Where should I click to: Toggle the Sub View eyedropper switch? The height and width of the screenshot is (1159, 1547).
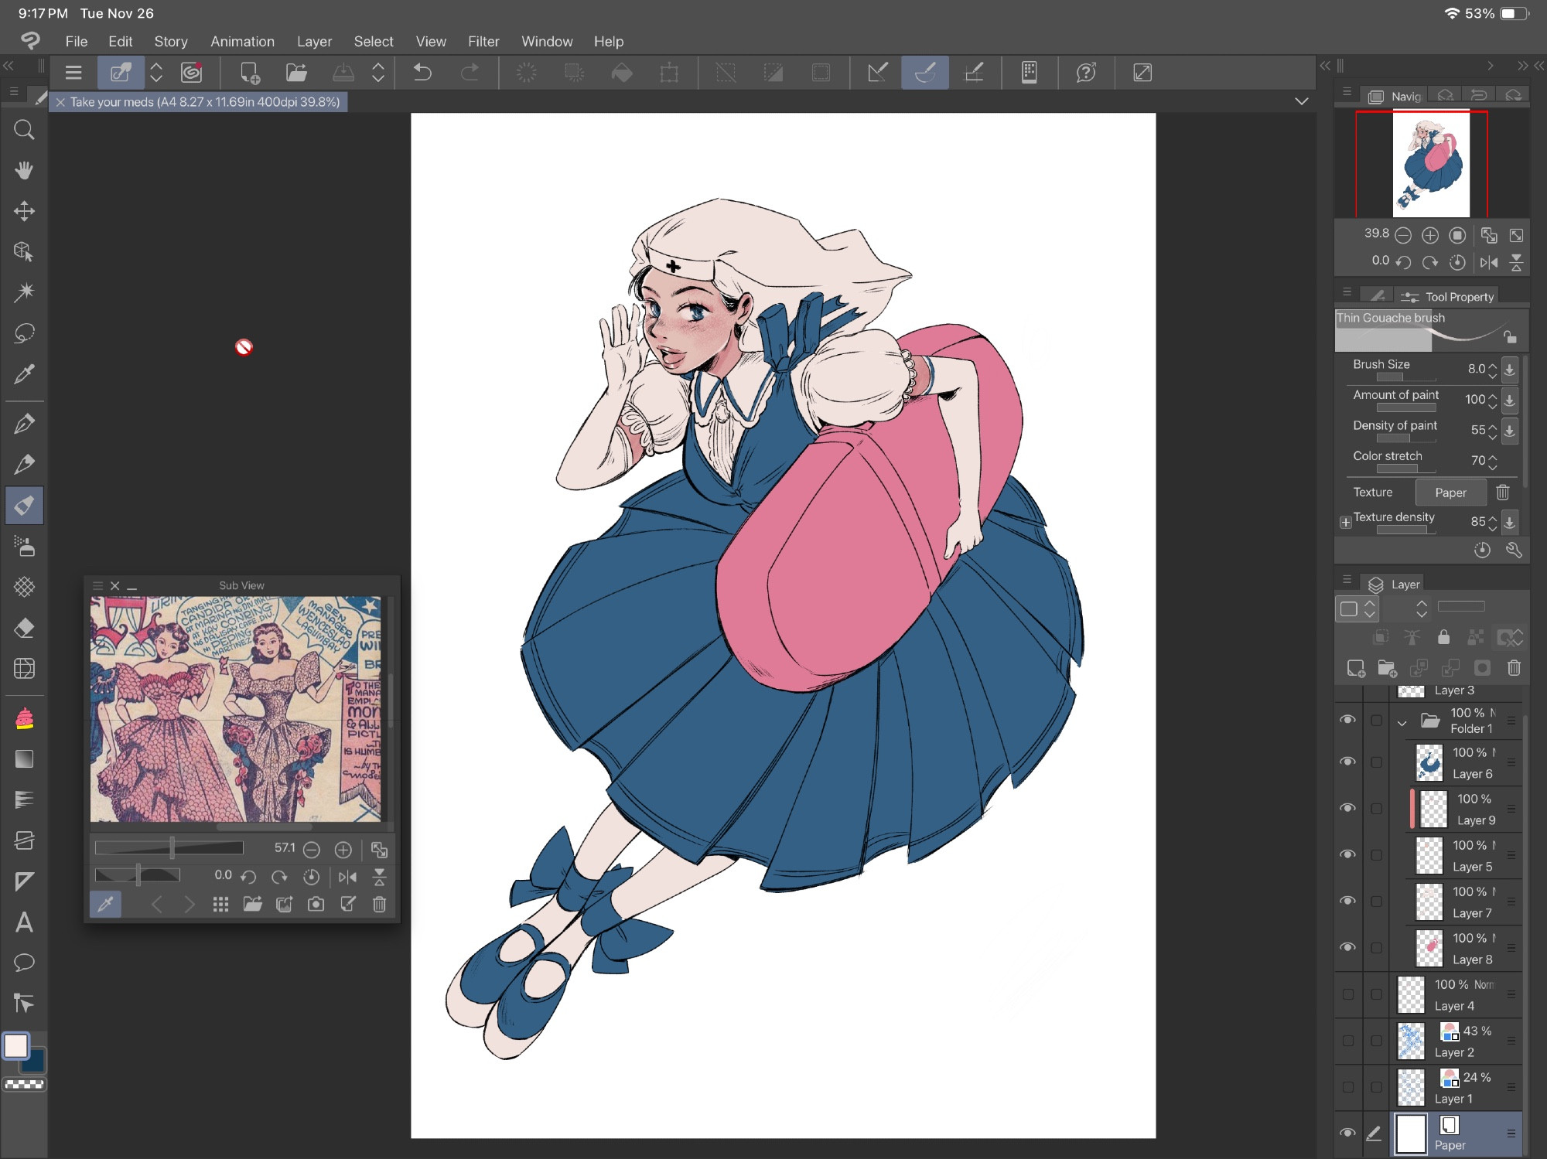[x=105, y=904]
